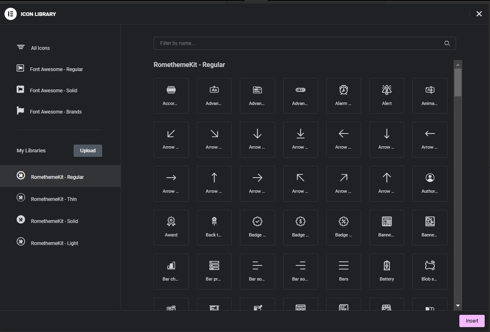490x332 pixels.
Task: Pick the Alarm clock icon
Action: (x=343, y=96)
